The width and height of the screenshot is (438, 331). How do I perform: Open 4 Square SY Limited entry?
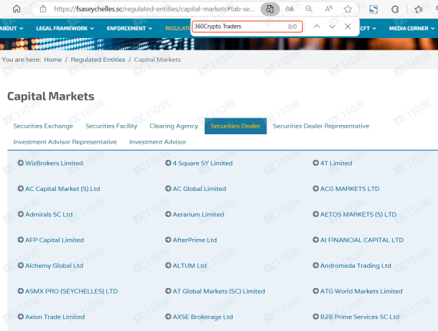click(x=202, y=163)
